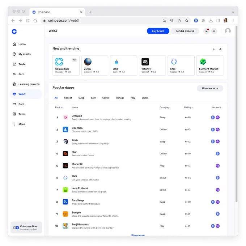
Task: Click the Ethereum network icon in Blur row
Action: (x=218, y=154)
